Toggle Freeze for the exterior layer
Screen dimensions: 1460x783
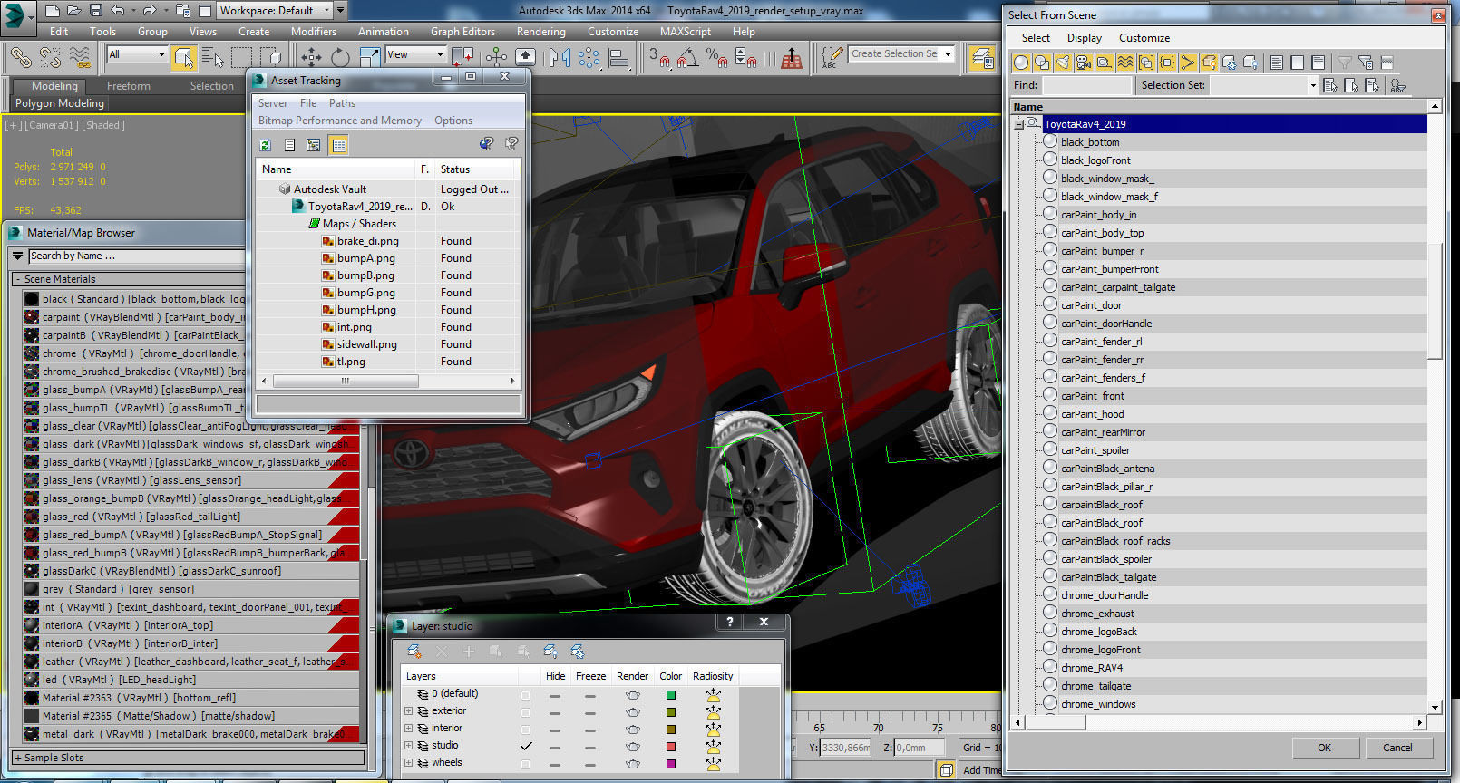point(589,713)
